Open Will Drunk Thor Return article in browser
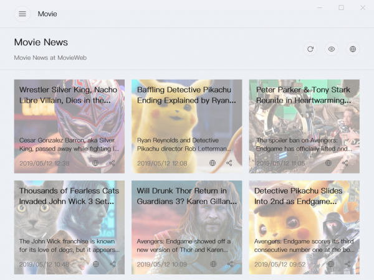The width and height of the screenshot is (374, 280). 213,264
